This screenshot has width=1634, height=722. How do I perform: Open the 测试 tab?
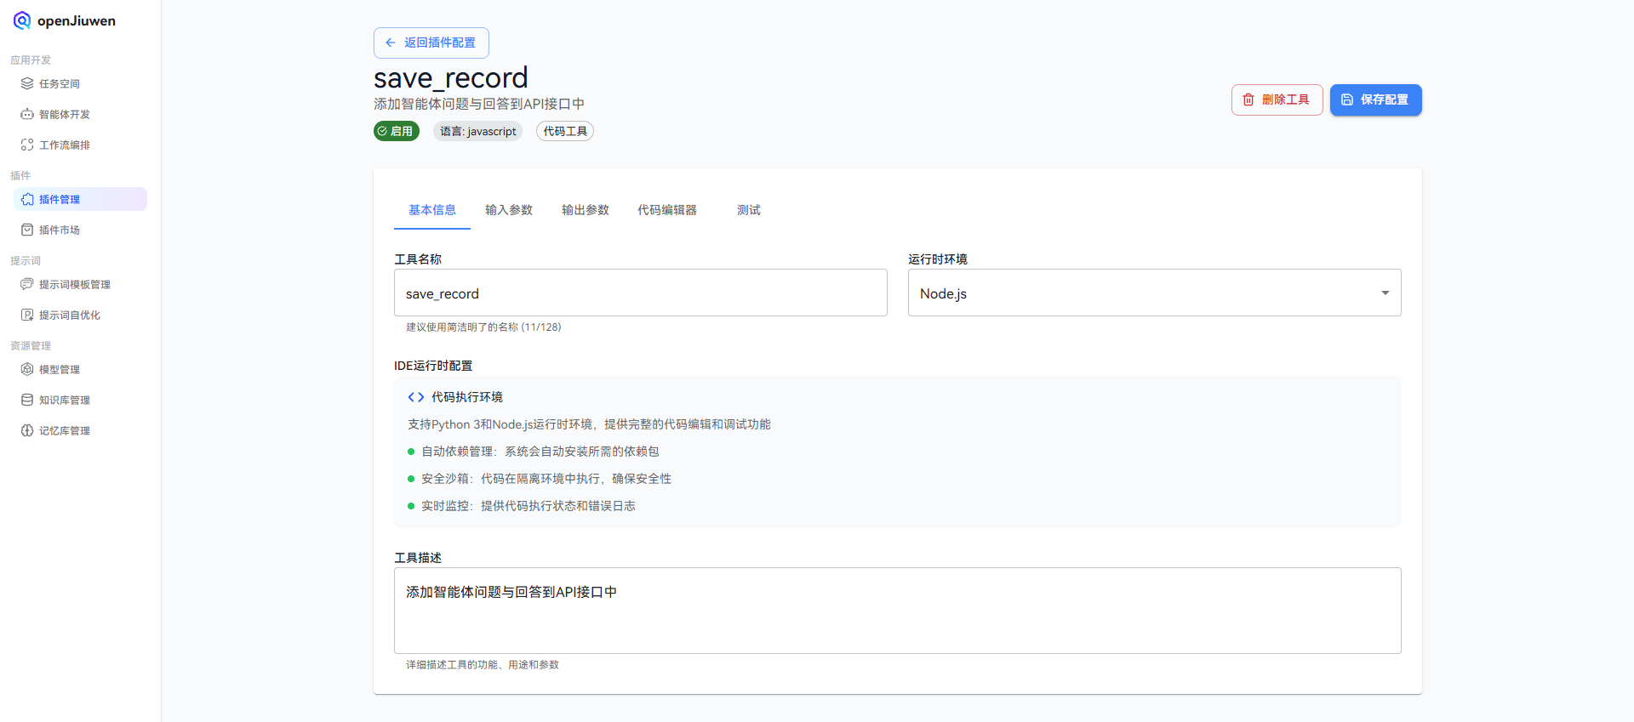click(749, 210)
